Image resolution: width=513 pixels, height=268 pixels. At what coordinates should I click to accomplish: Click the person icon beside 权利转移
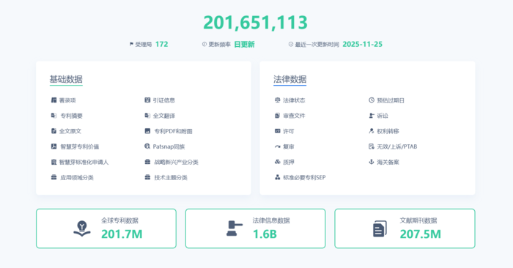(x=372, y=131)
